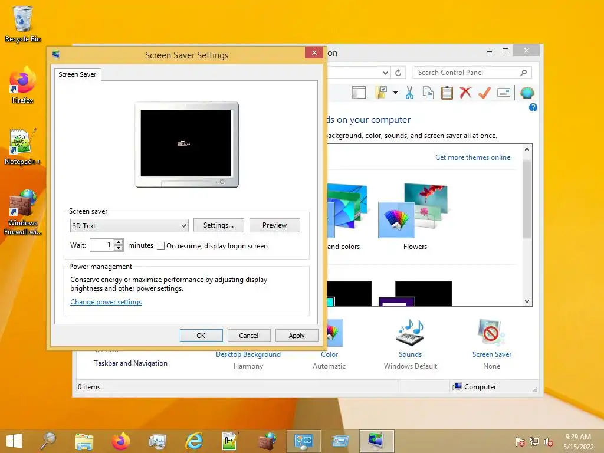This screenshot has width=604, height=453.
Task: Open the taskbar Search magnifier
Action: [x=48, y=441]
